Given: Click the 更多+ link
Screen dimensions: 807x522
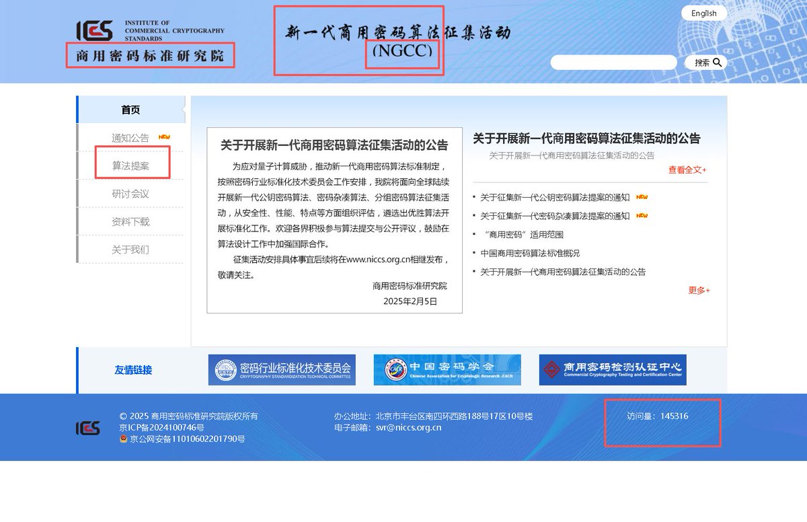Looking at the screenshot, I should coord(699,291).
